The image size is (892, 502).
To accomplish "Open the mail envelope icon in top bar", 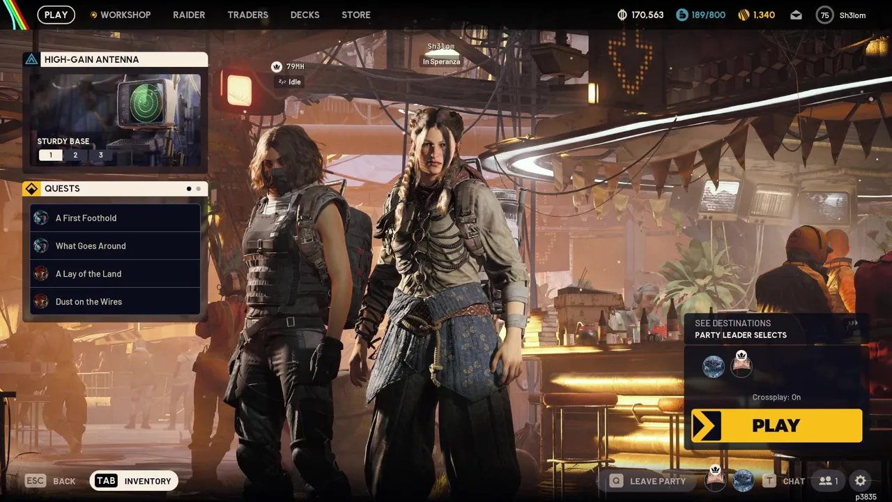I will pos(796,15).
